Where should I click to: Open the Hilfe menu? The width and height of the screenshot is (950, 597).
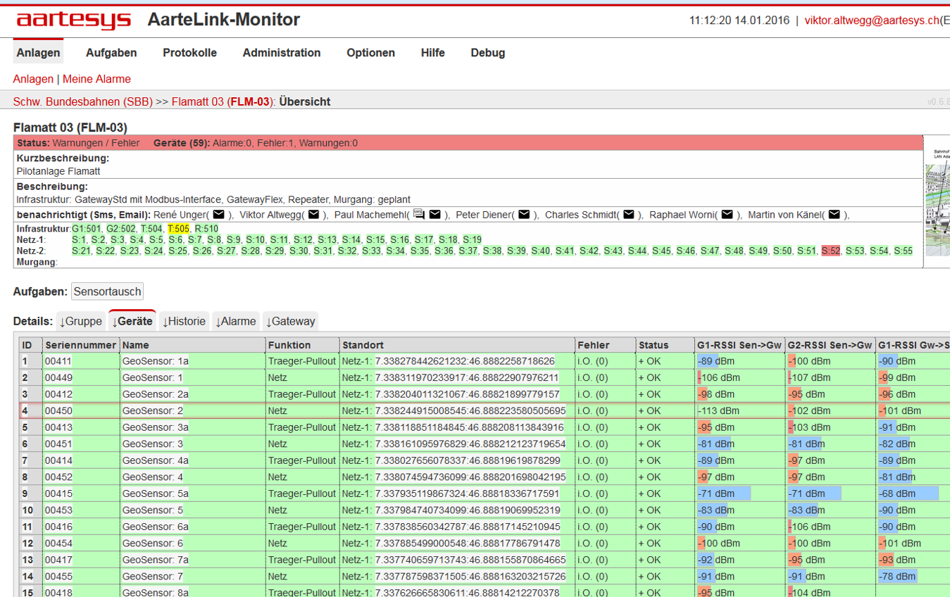click(433, 53)
